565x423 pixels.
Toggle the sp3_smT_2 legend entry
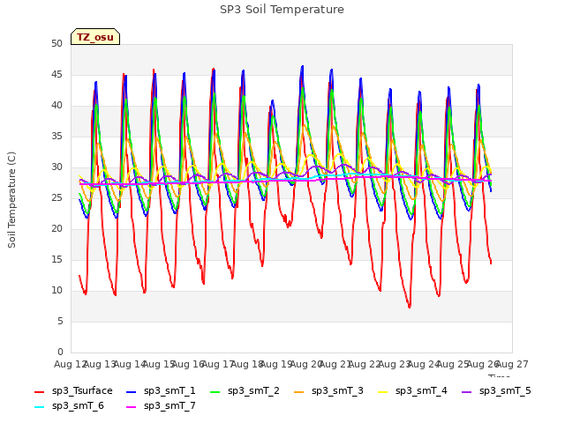245,390
